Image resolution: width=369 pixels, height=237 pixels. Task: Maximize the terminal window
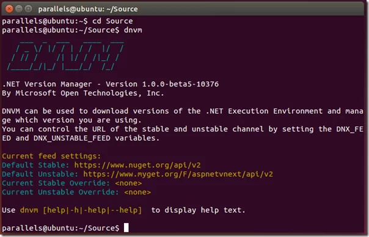pyautogui.click(x=29, y=9)
